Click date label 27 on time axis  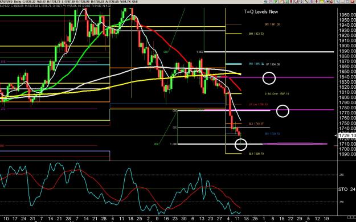pos(219,219)
